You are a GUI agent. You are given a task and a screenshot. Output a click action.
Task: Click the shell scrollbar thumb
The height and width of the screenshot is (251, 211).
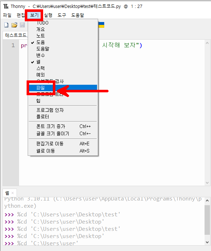click(x=207, y=220)
